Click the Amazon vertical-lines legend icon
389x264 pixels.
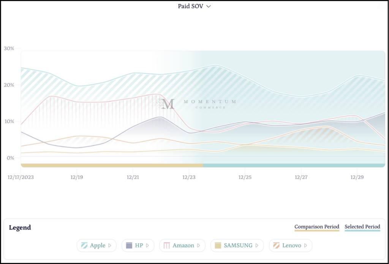[167, 245]
